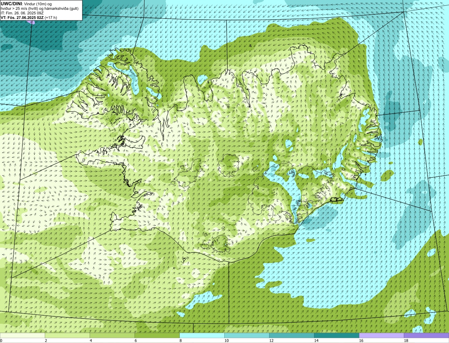Click the legend scale label '6'

(136, 341)
